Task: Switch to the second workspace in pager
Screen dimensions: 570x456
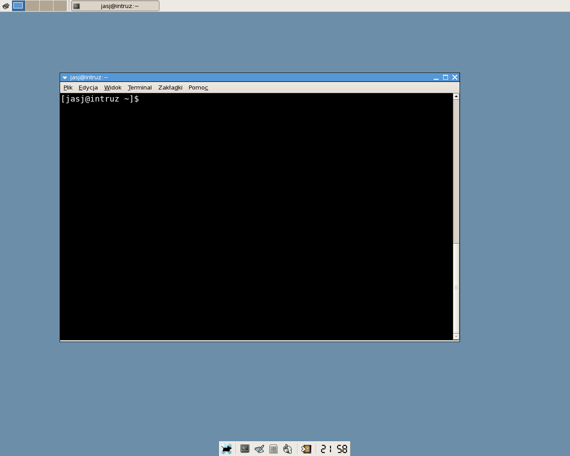Action: (x=33, y=6)
